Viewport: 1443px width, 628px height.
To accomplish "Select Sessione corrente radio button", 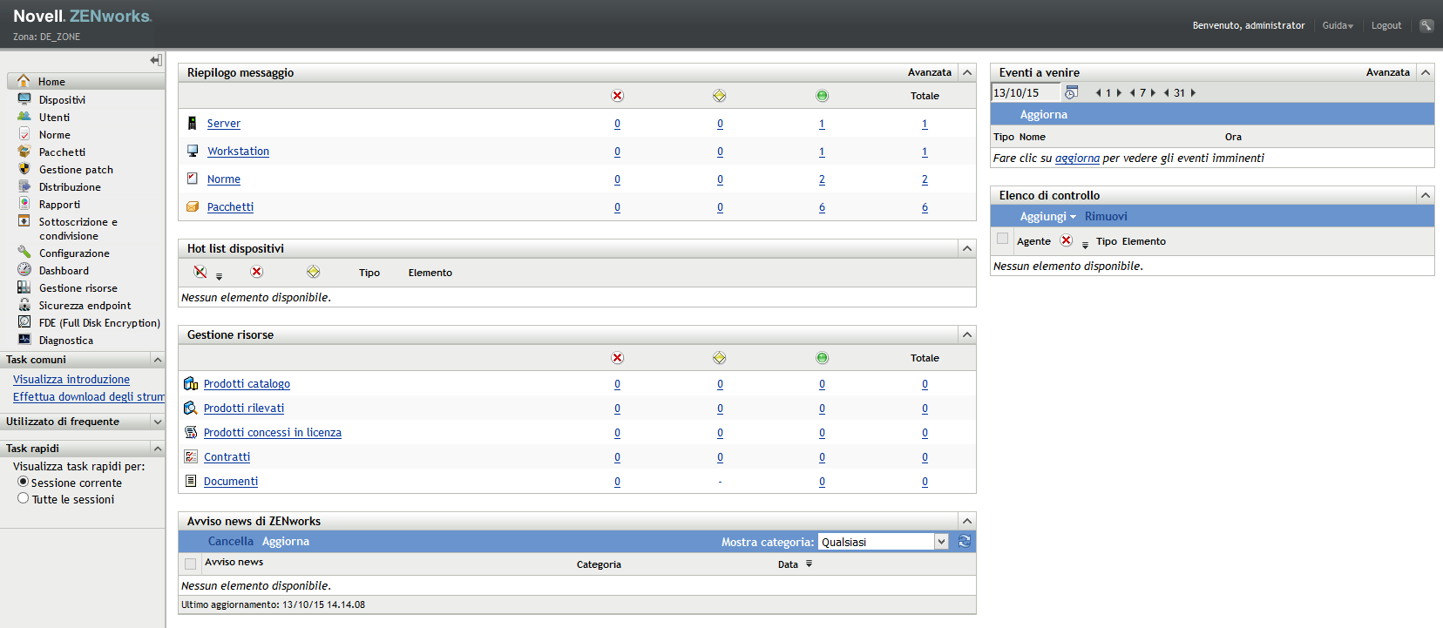I will 24,482.
